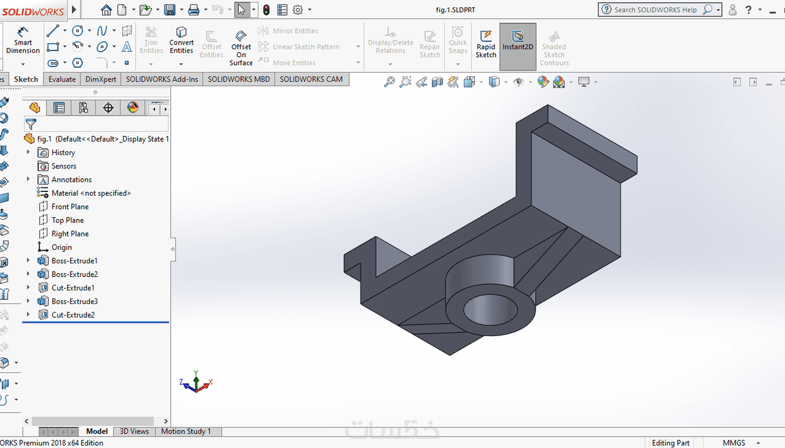Screen dimensions: 785x448
Task: Click the Search SOLIDWORKS Help field
Action: coord(655,10)
